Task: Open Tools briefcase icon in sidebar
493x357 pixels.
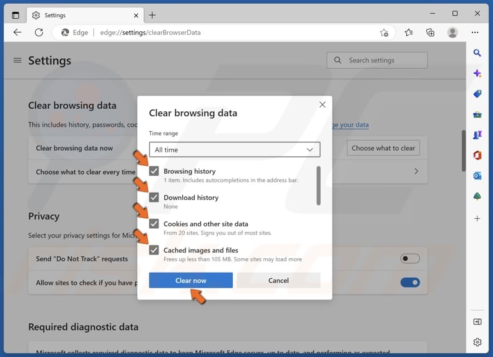Action: tap(477, 114)
